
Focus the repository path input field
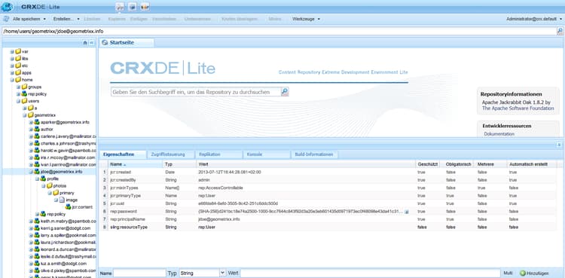click(x=279, y=32)
